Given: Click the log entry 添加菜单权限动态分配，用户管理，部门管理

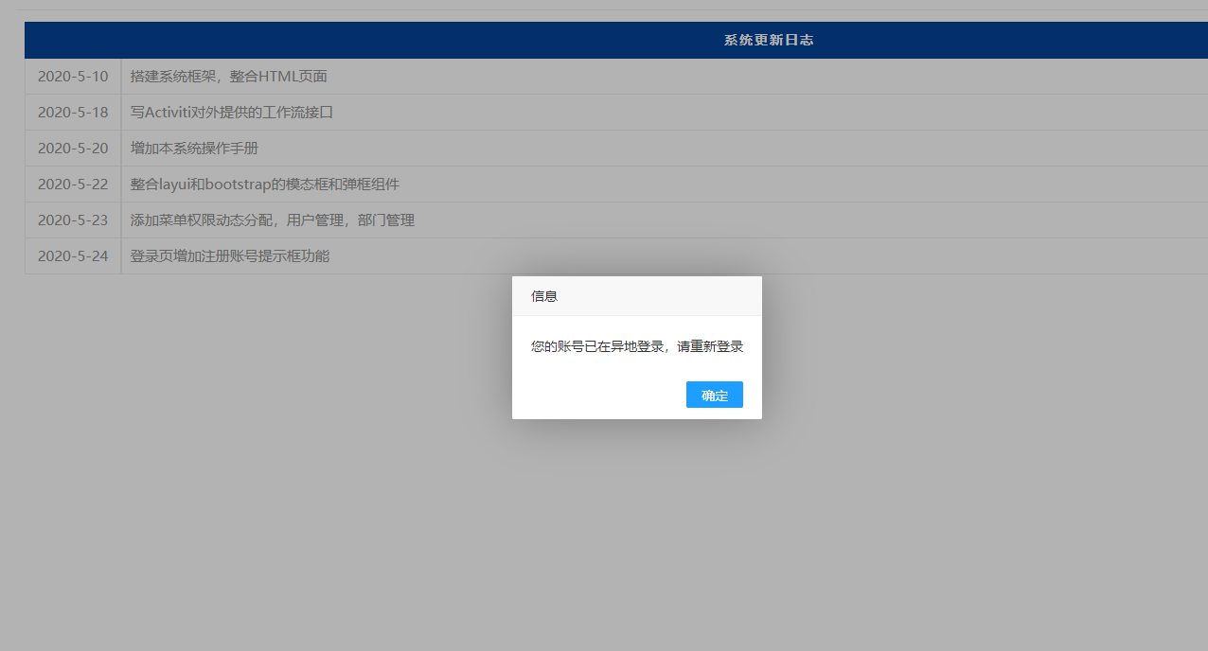Looking at the screenshot, I should [x=273, y=220].
